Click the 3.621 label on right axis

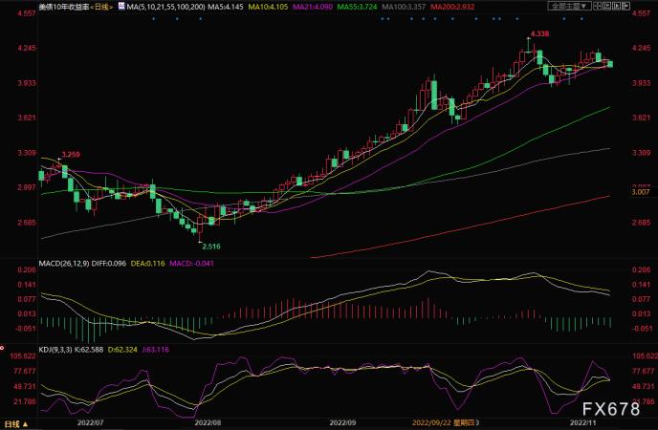click(x=641, y=118)
